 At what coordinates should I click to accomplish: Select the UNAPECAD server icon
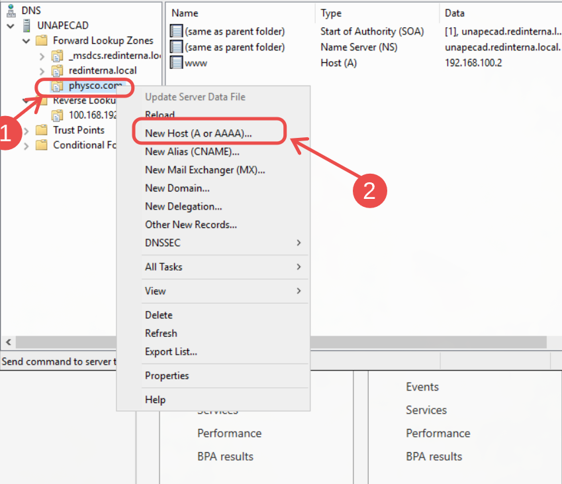click(26, 25)
